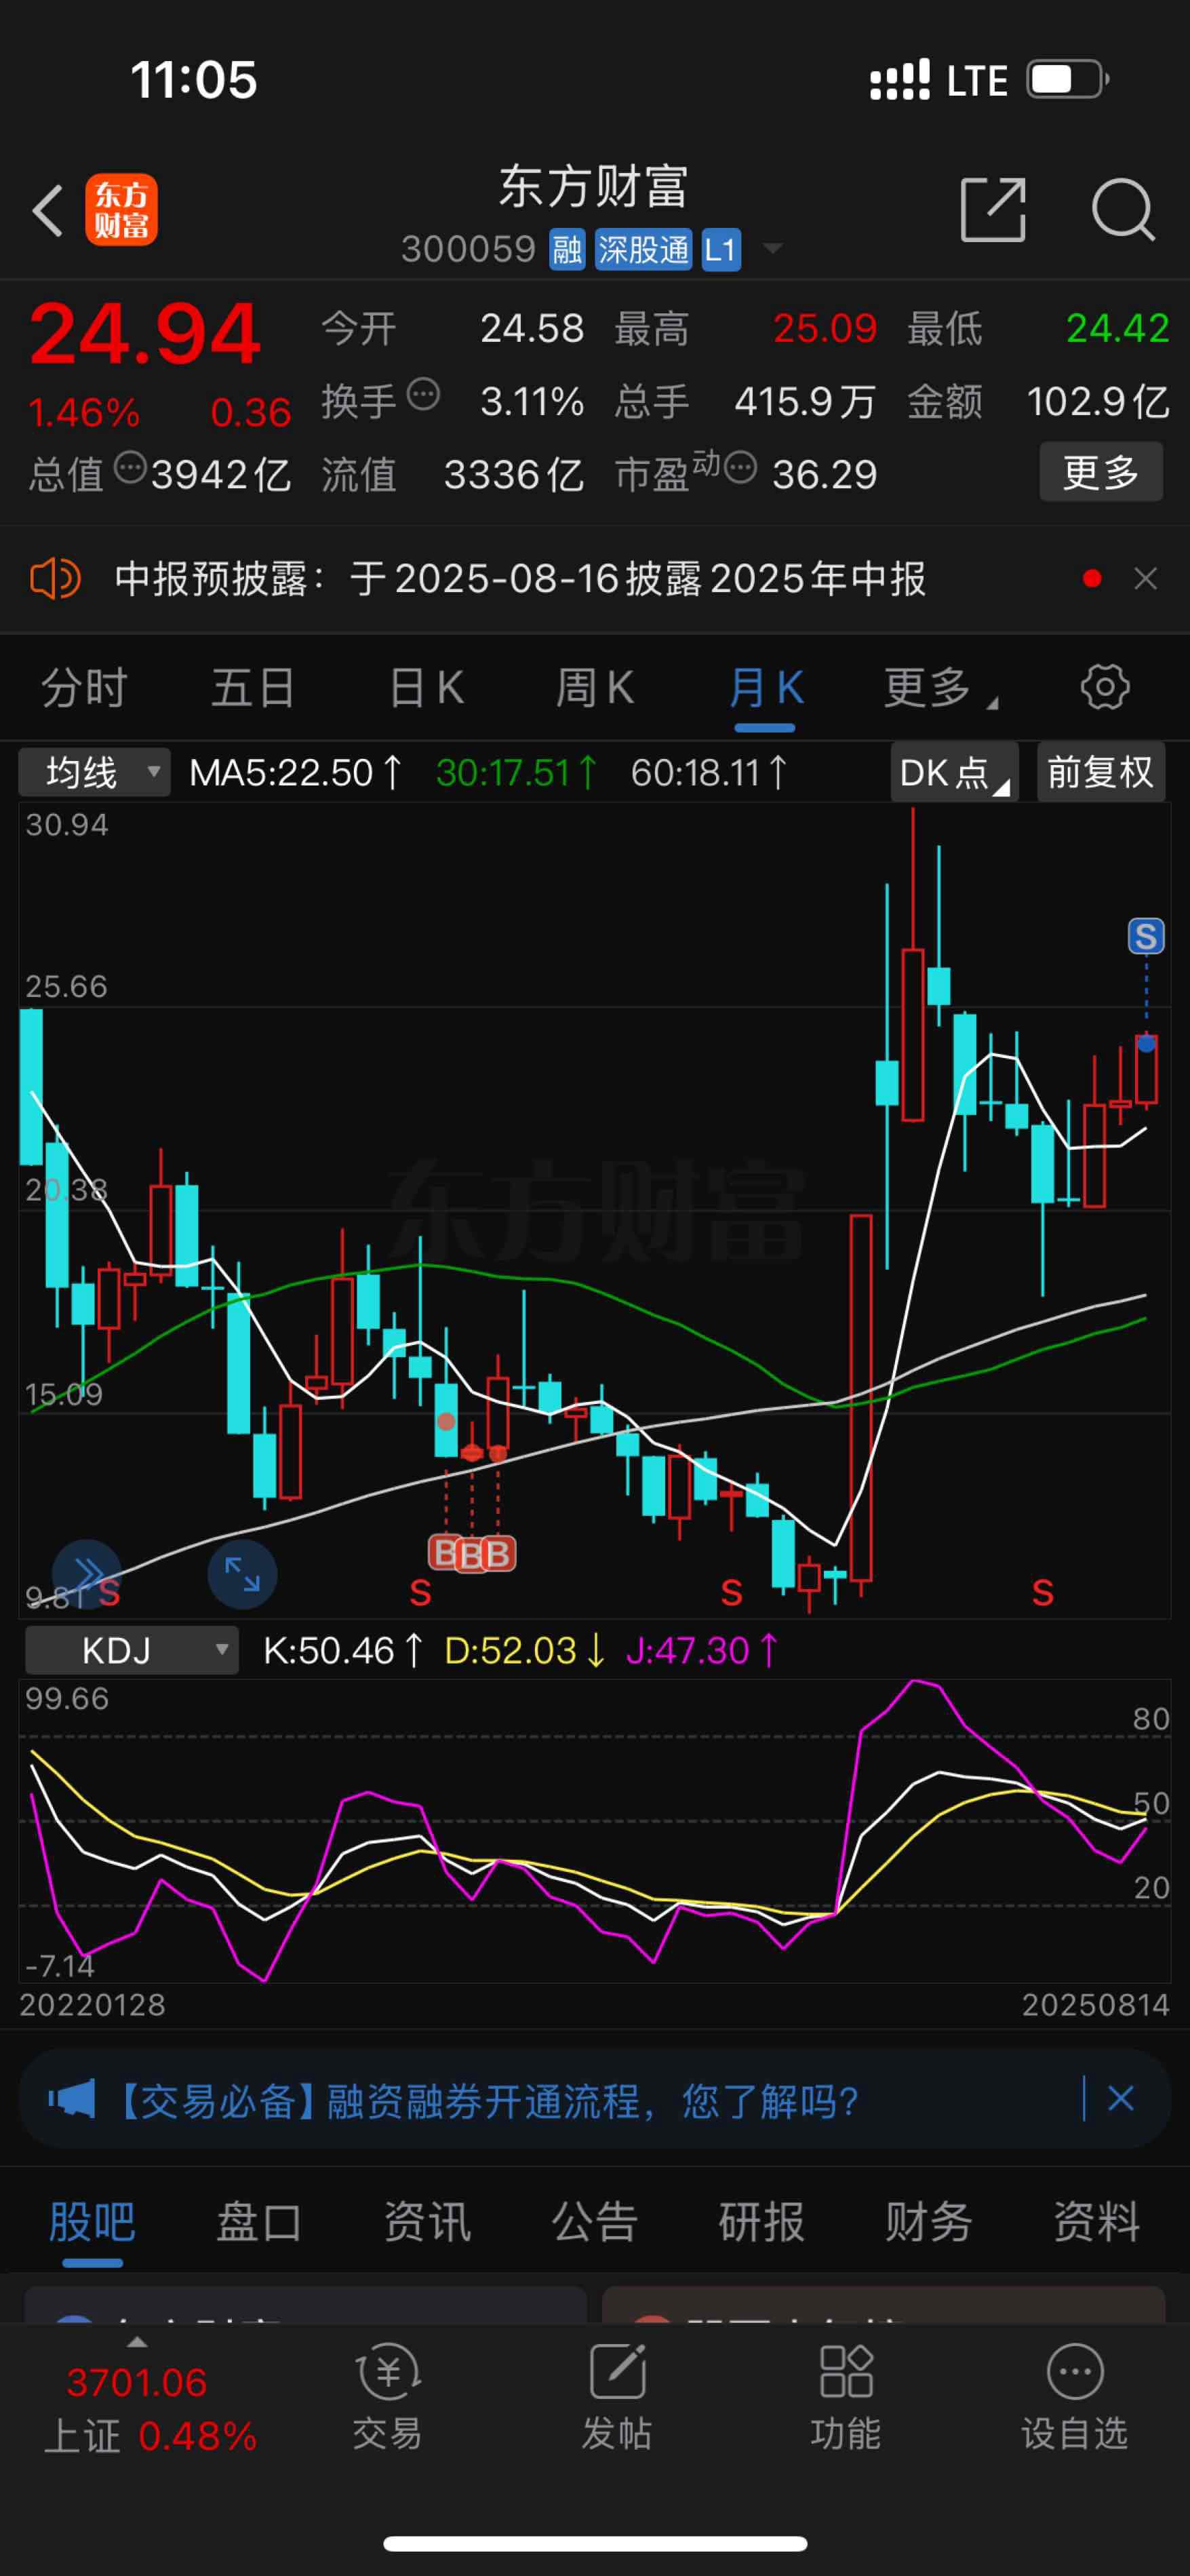1190x2576 pixels.
Task: Tap the 设自选 icon
Action: pyautogui.click(x=1075, y=2371)
